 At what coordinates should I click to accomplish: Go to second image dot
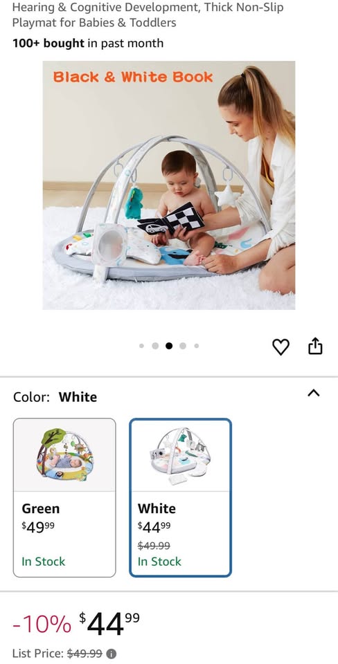click(x=155, y=346)
